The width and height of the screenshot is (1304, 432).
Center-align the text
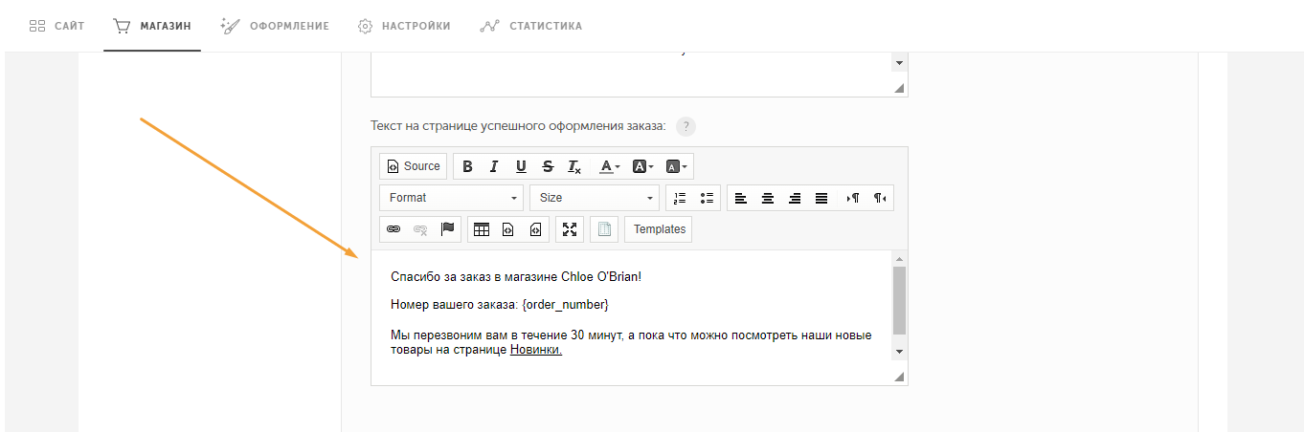[768, 198]
